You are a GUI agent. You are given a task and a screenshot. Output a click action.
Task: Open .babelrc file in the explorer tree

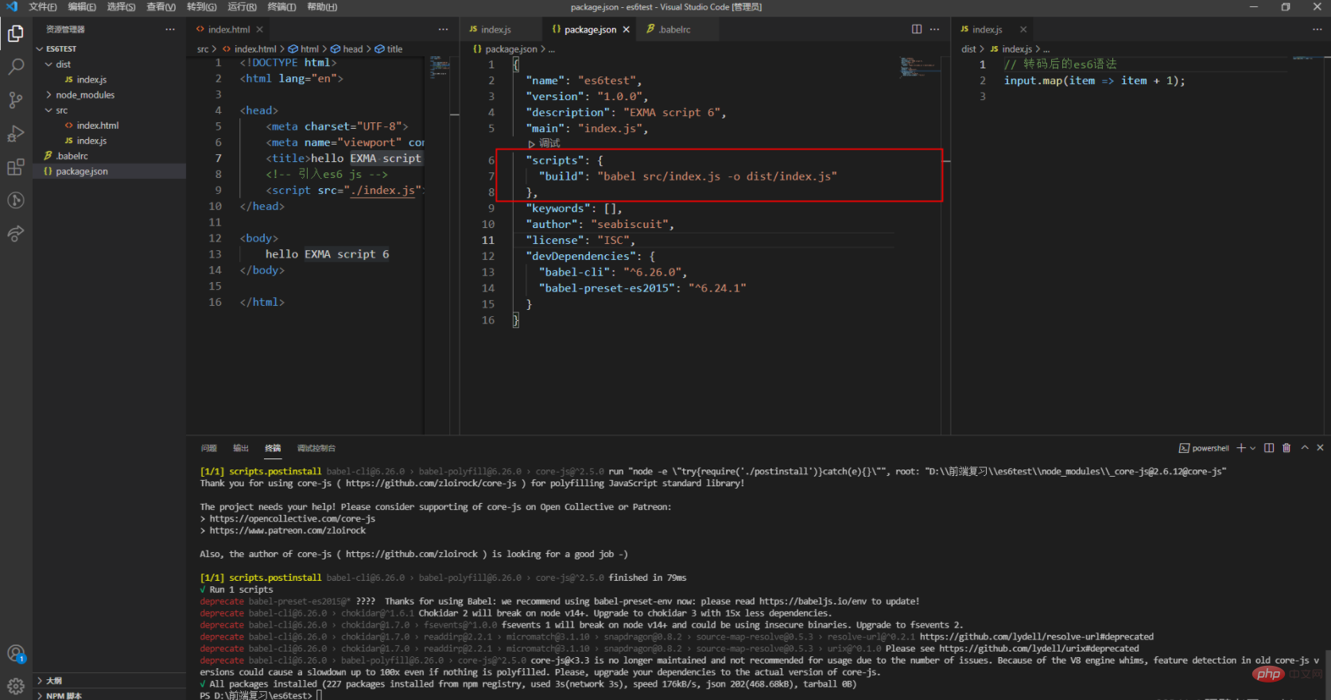(x=72, y=157)
